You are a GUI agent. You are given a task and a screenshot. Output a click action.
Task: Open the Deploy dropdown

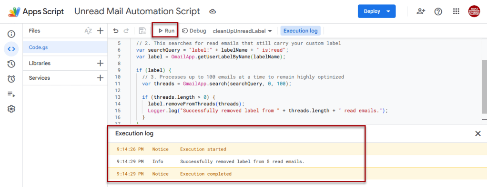click(x=377, y=11)
